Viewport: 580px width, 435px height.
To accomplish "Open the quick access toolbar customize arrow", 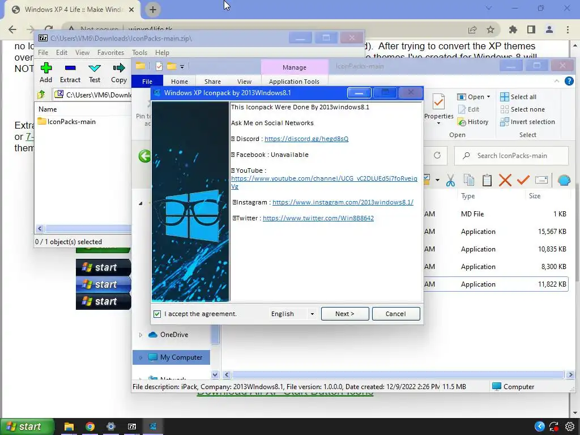I will tap(182, 67).
